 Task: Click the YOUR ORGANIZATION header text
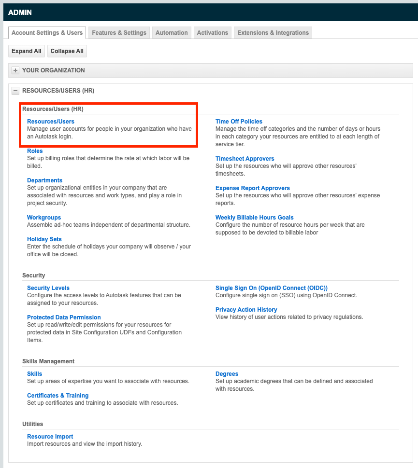pos(54,70)
